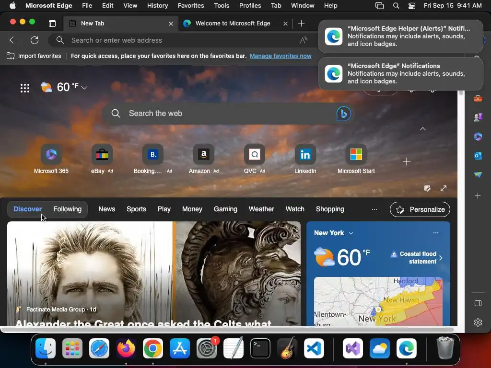Open the Shopping category
This screenshot has width=491, height=368.
coord(330,209)
